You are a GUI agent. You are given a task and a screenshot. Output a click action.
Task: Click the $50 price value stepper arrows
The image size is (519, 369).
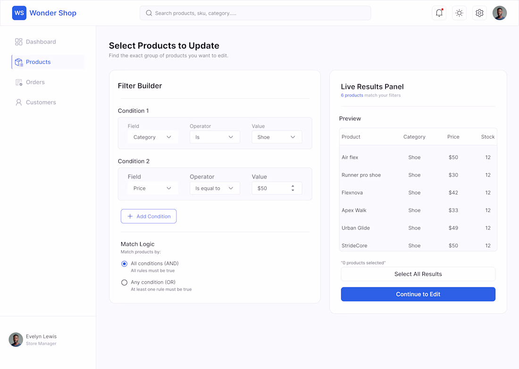293,188
